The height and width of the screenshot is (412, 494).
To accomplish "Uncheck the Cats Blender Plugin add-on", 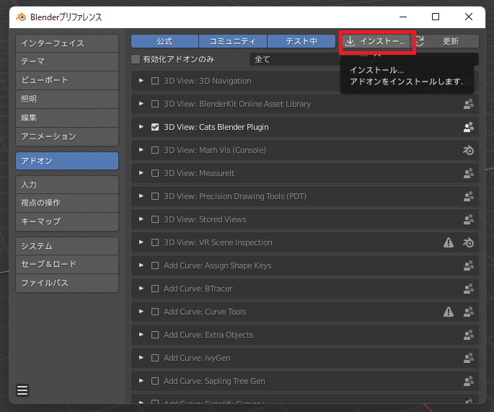I will (154, 127).
